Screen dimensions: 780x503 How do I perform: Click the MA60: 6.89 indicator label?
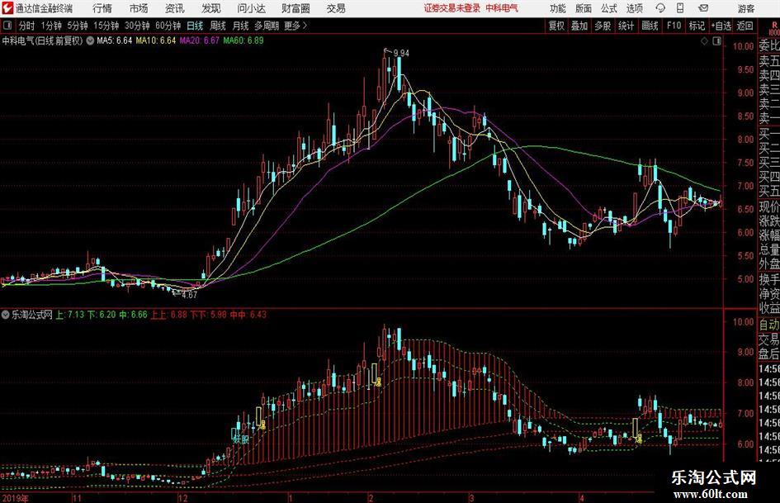[x=243, y=40]
